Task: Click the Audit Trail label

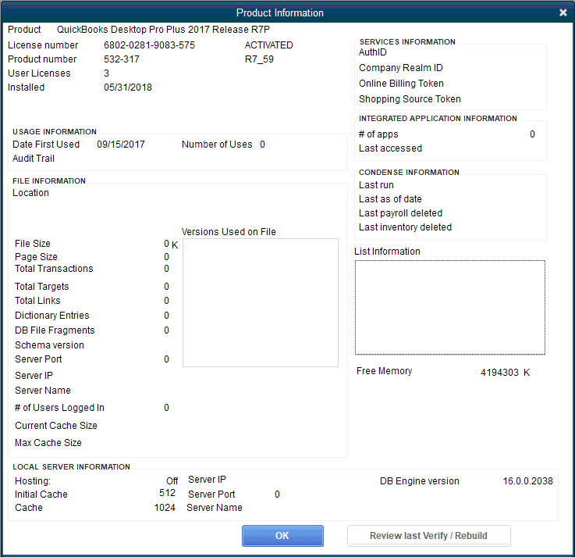Action: click(34, 159)
